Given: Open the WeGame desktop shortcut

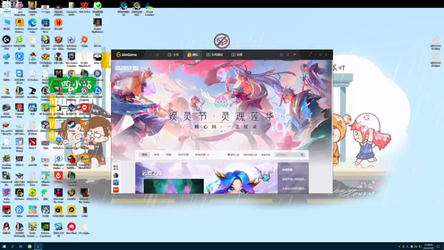Looking at the screenshot, I should point(19,193).
